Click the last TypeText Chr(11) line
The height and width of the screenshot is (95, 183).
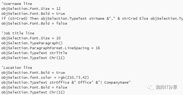33,92
